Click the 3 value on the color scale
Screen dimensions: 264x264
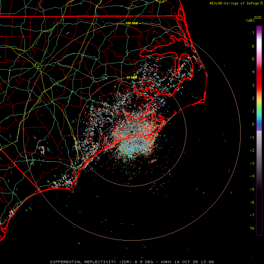253,85
